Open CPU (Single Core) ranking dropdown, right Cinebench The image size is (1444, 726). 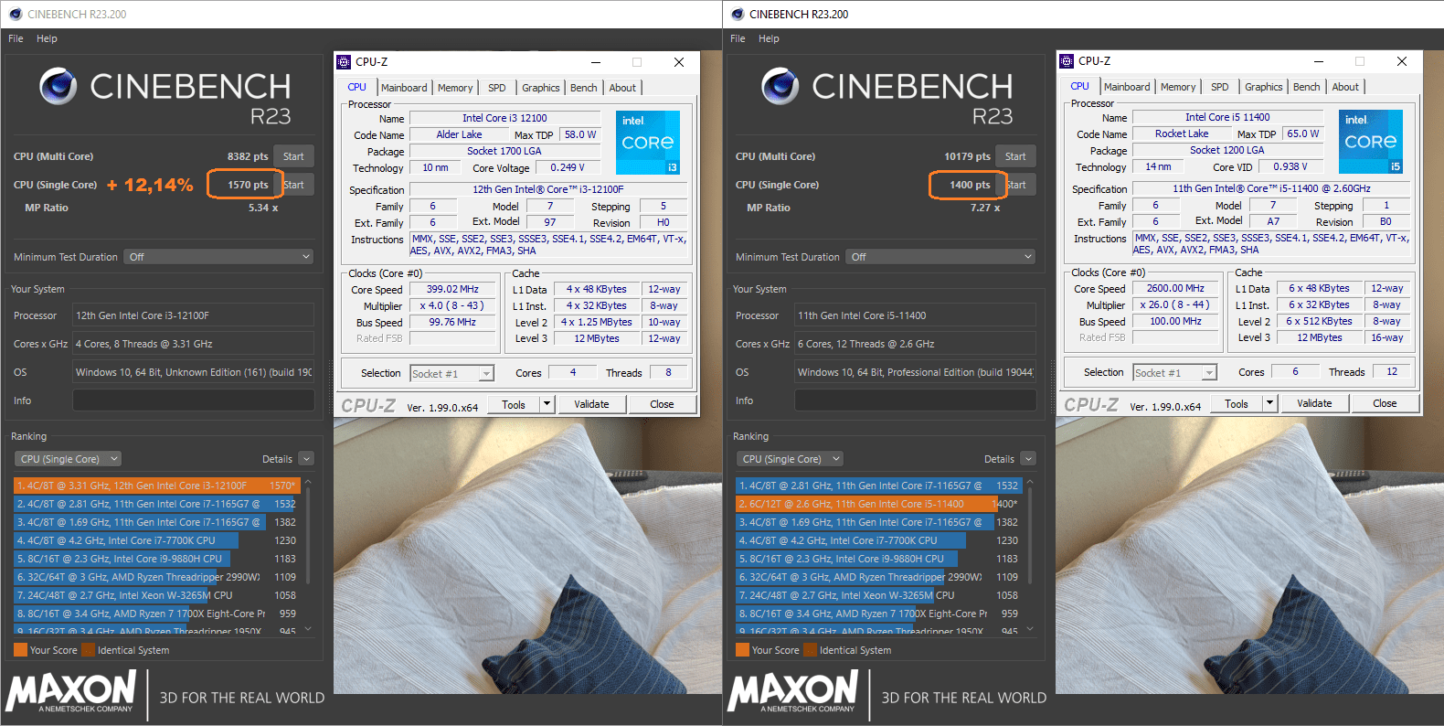791,459
